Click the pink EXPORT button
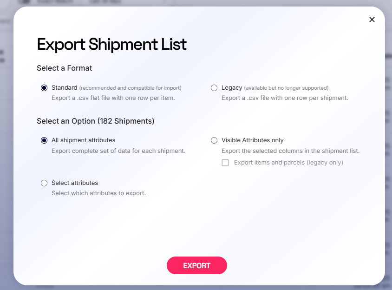 (197, 265)
